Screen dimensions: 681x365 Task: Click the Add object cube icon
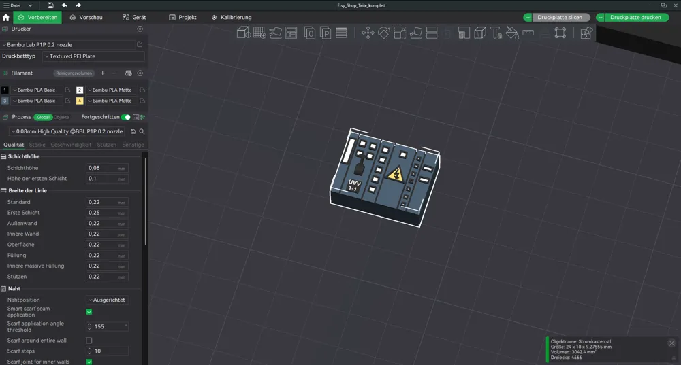(x=243, y=33)
